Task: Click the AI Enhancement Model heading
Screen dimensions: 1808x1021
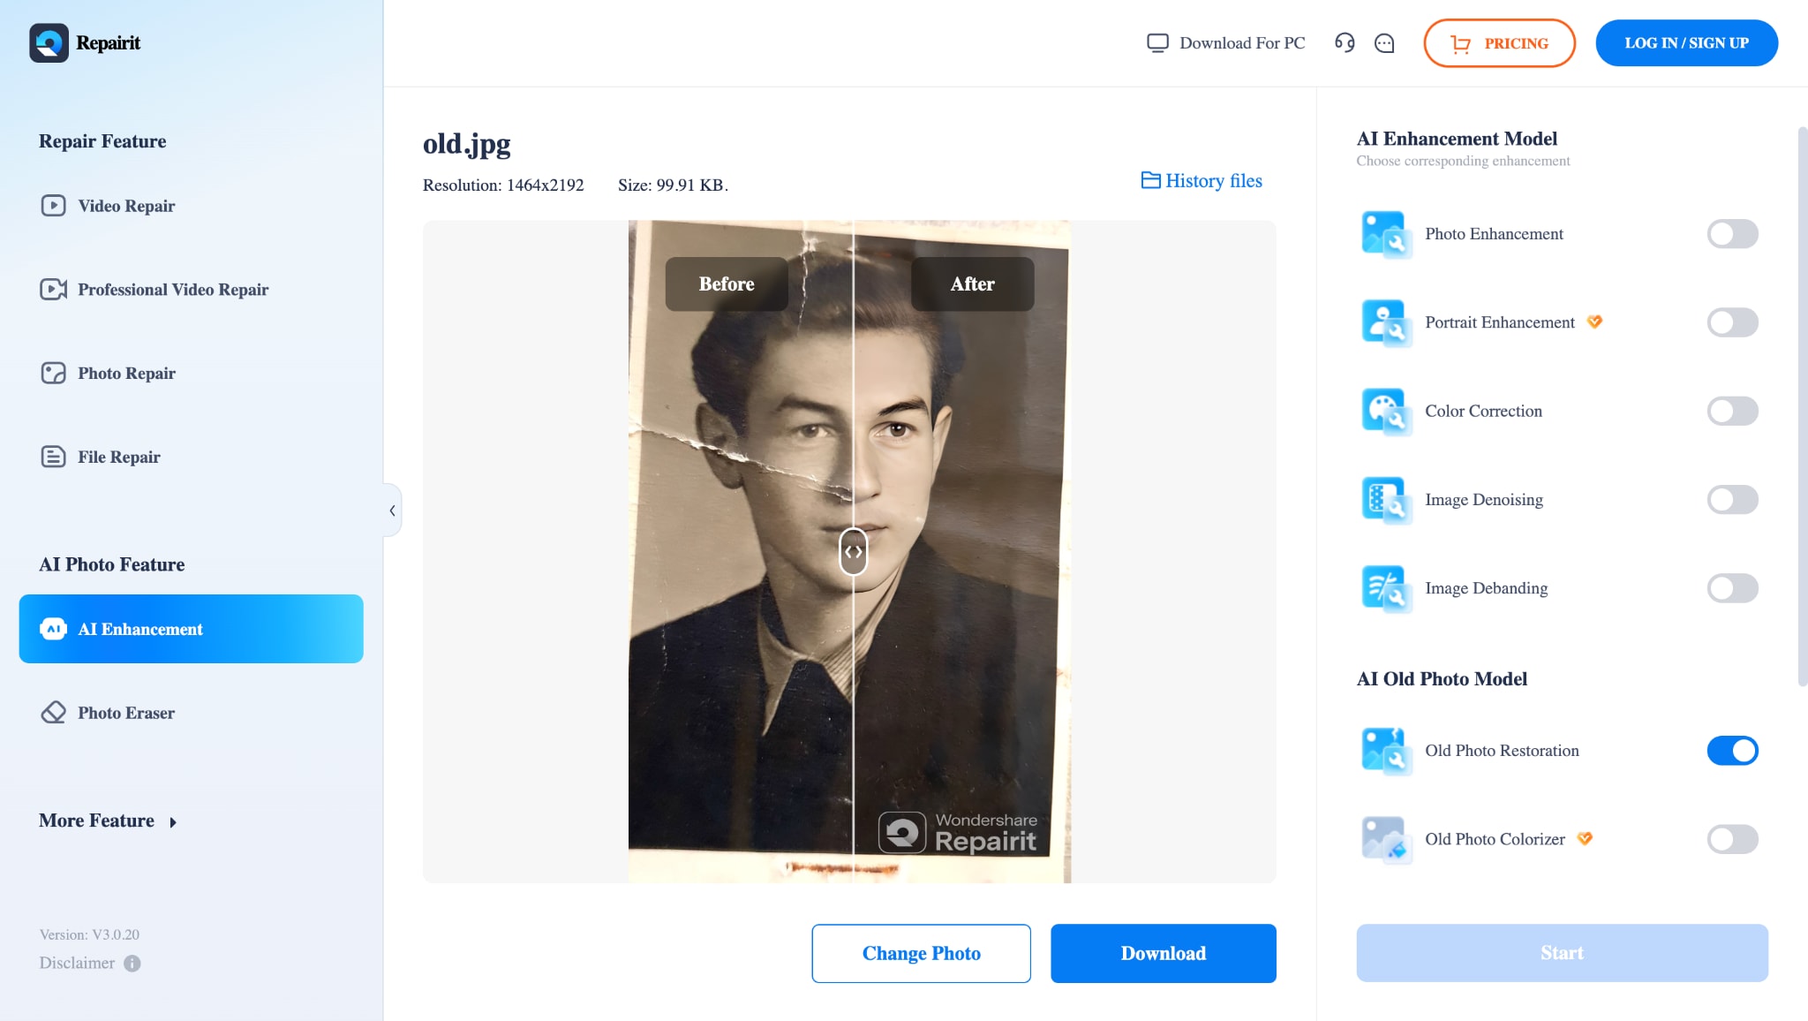Action: 1457,139
